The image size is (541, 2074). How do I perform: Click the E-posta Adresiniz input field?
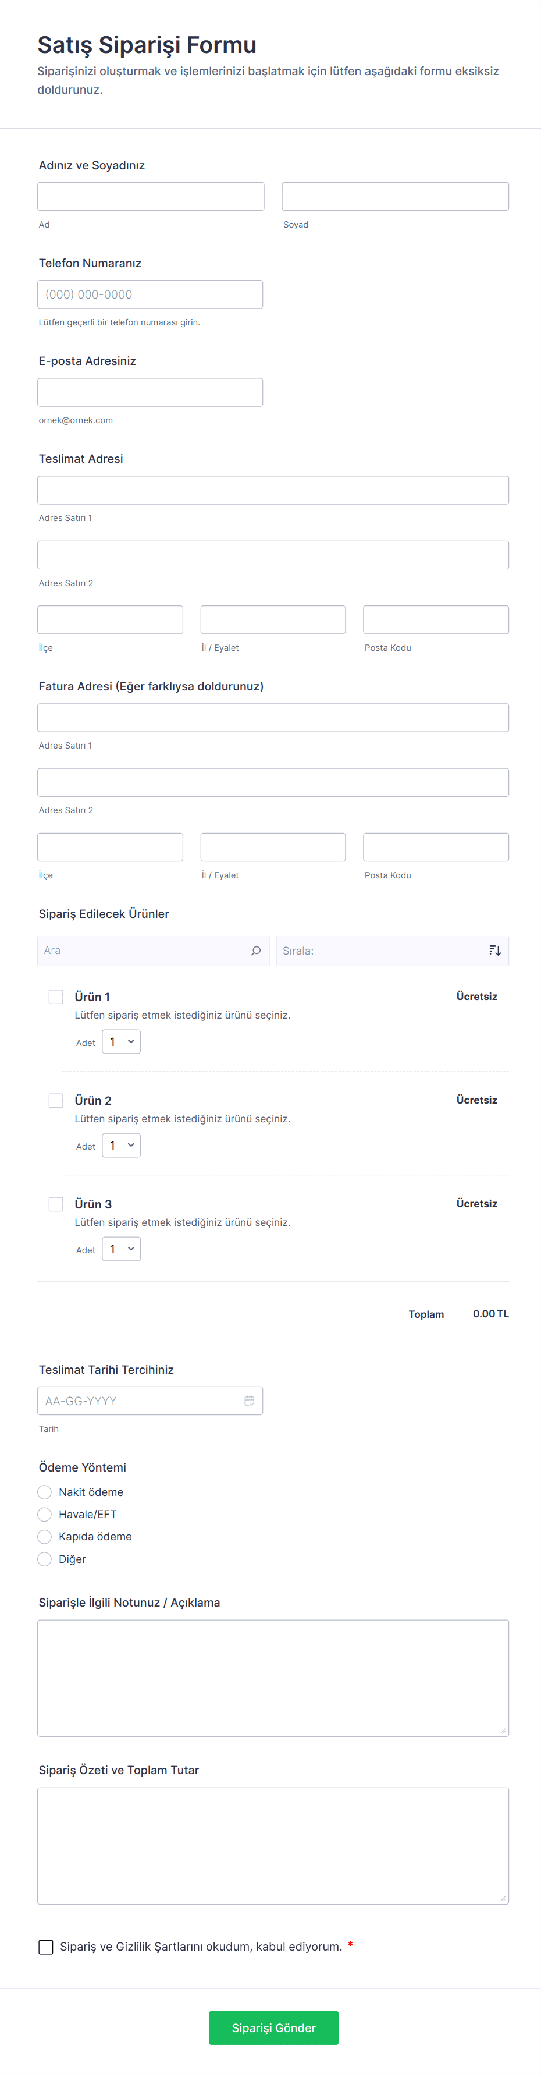click(150, 392)
